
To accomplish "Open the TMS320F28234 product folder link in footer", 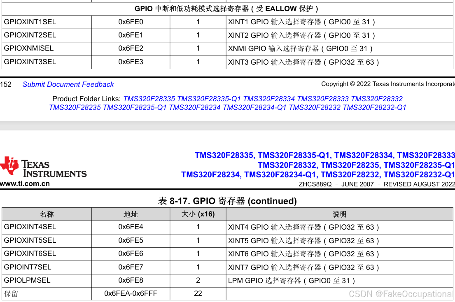I will [x=195, y=107].
